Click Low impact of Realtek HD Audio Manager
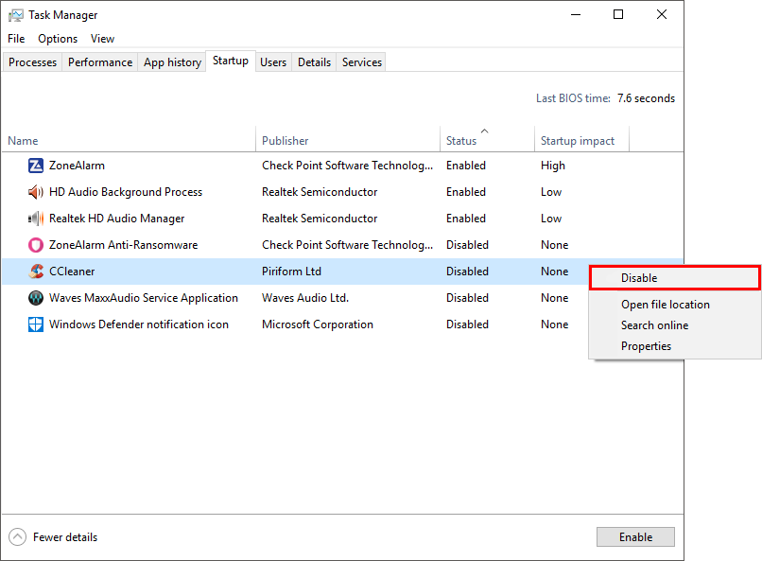The width and height of the screenshot is (762, 561). pos(551,219)
